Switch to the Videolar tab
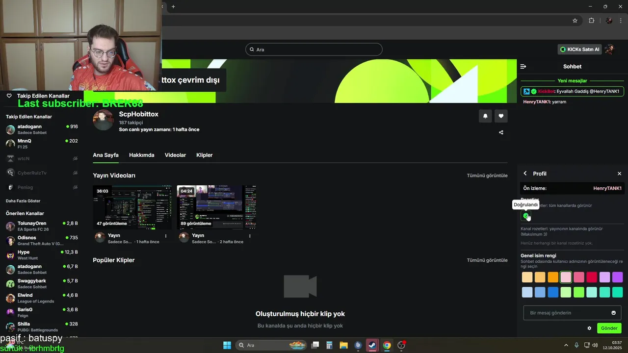Viewport: 628px width, 353px height. (x=175, y=155)
